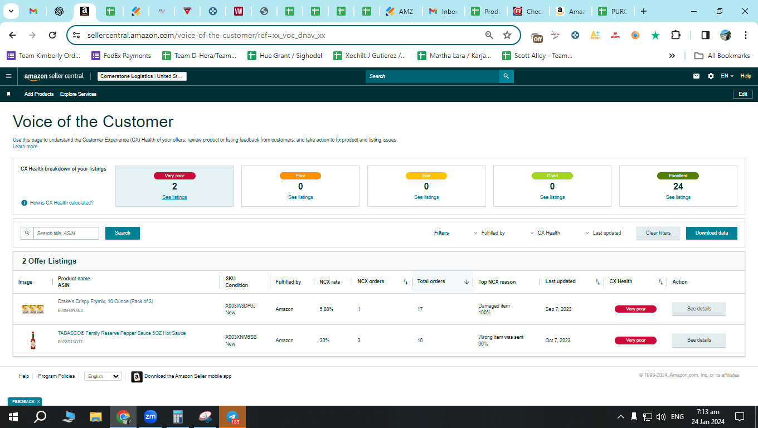Open the Chrome tab search chevron

click(x=12, y=11)
